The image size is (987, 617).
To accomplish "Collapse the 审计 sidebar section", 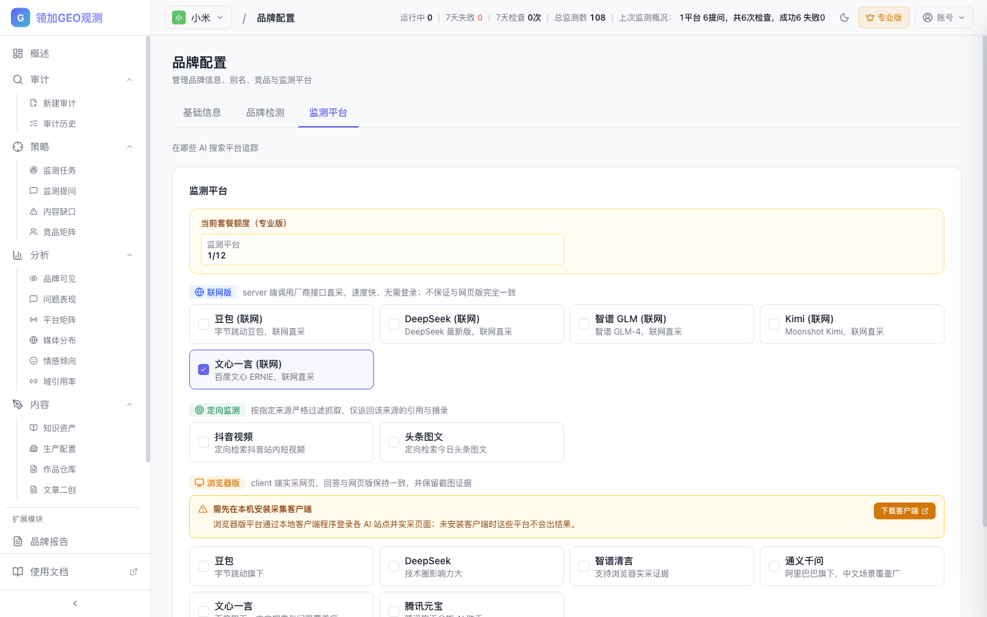I will click(x=130, y=80).
